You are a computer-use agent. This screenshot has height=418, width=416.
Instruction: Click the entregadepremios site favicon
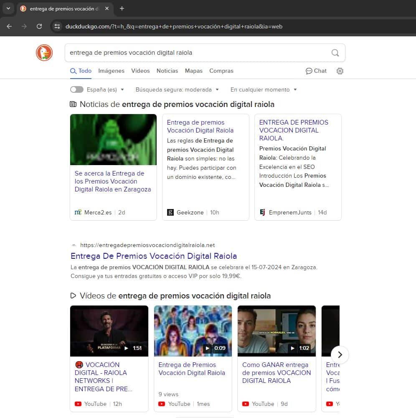74,245
